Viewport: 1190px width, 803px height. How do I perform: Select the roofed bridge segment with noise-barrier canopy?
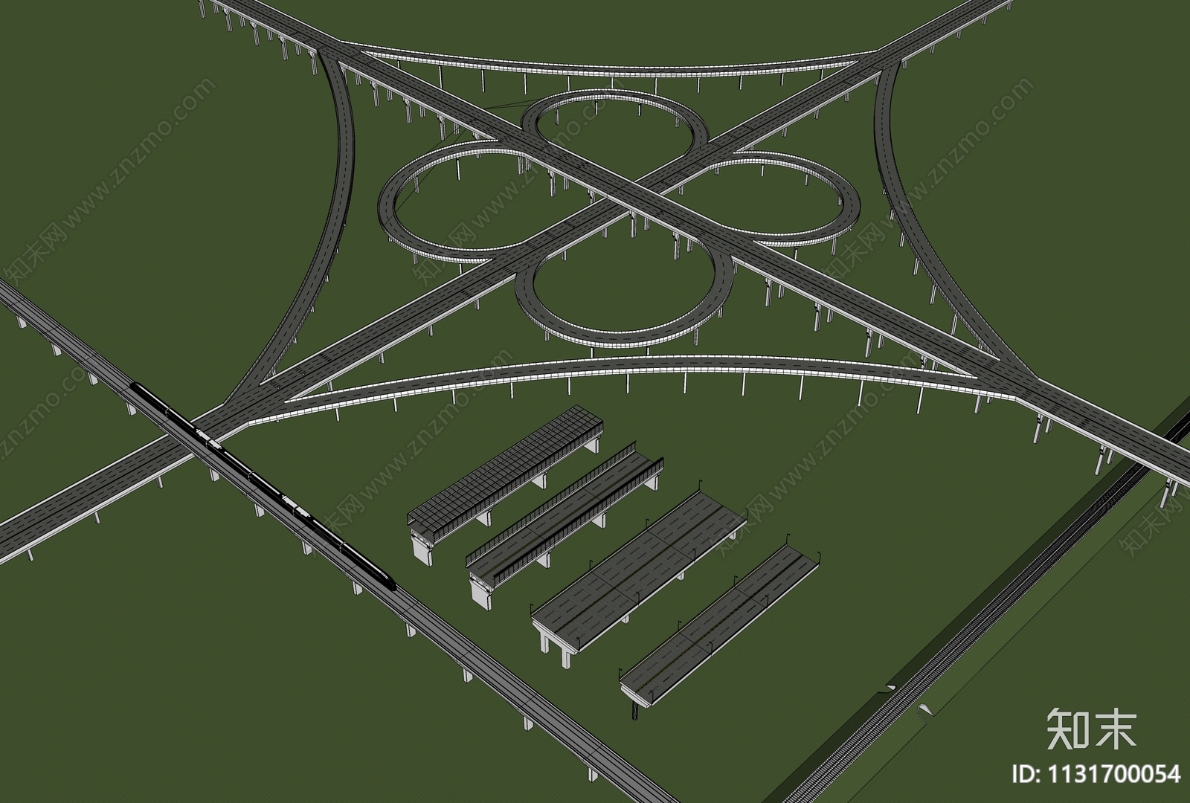pyautogui.click(x=506, y=484)
